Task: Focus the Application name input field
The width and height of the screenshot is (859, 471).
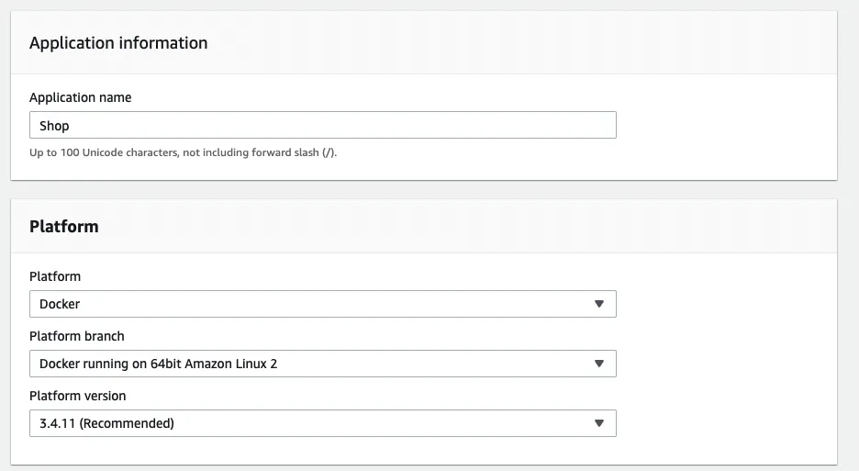Action: 322,126
